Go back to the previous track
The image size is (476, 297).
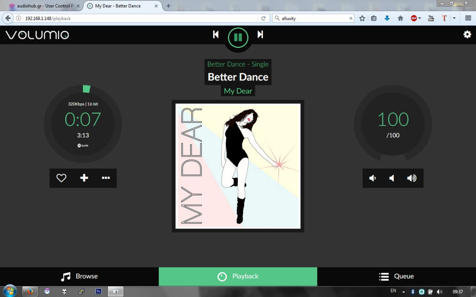(x=215, y=34)
